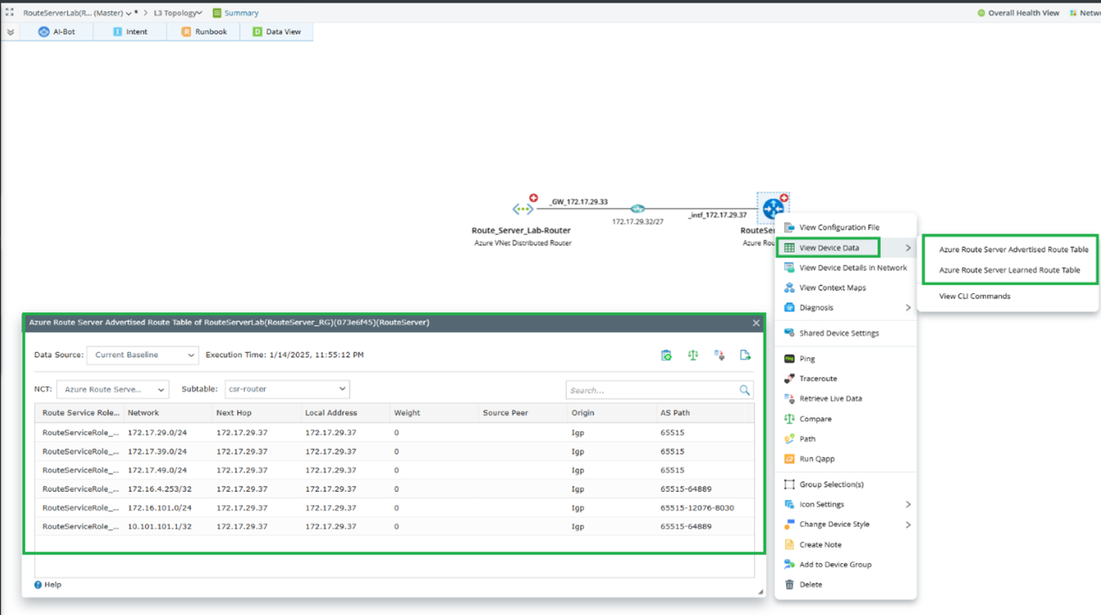Click the first green retrieve-data icon in the dialog toolbar
The height and width of the screenshot is (615, 1101).
click(666, 355)
